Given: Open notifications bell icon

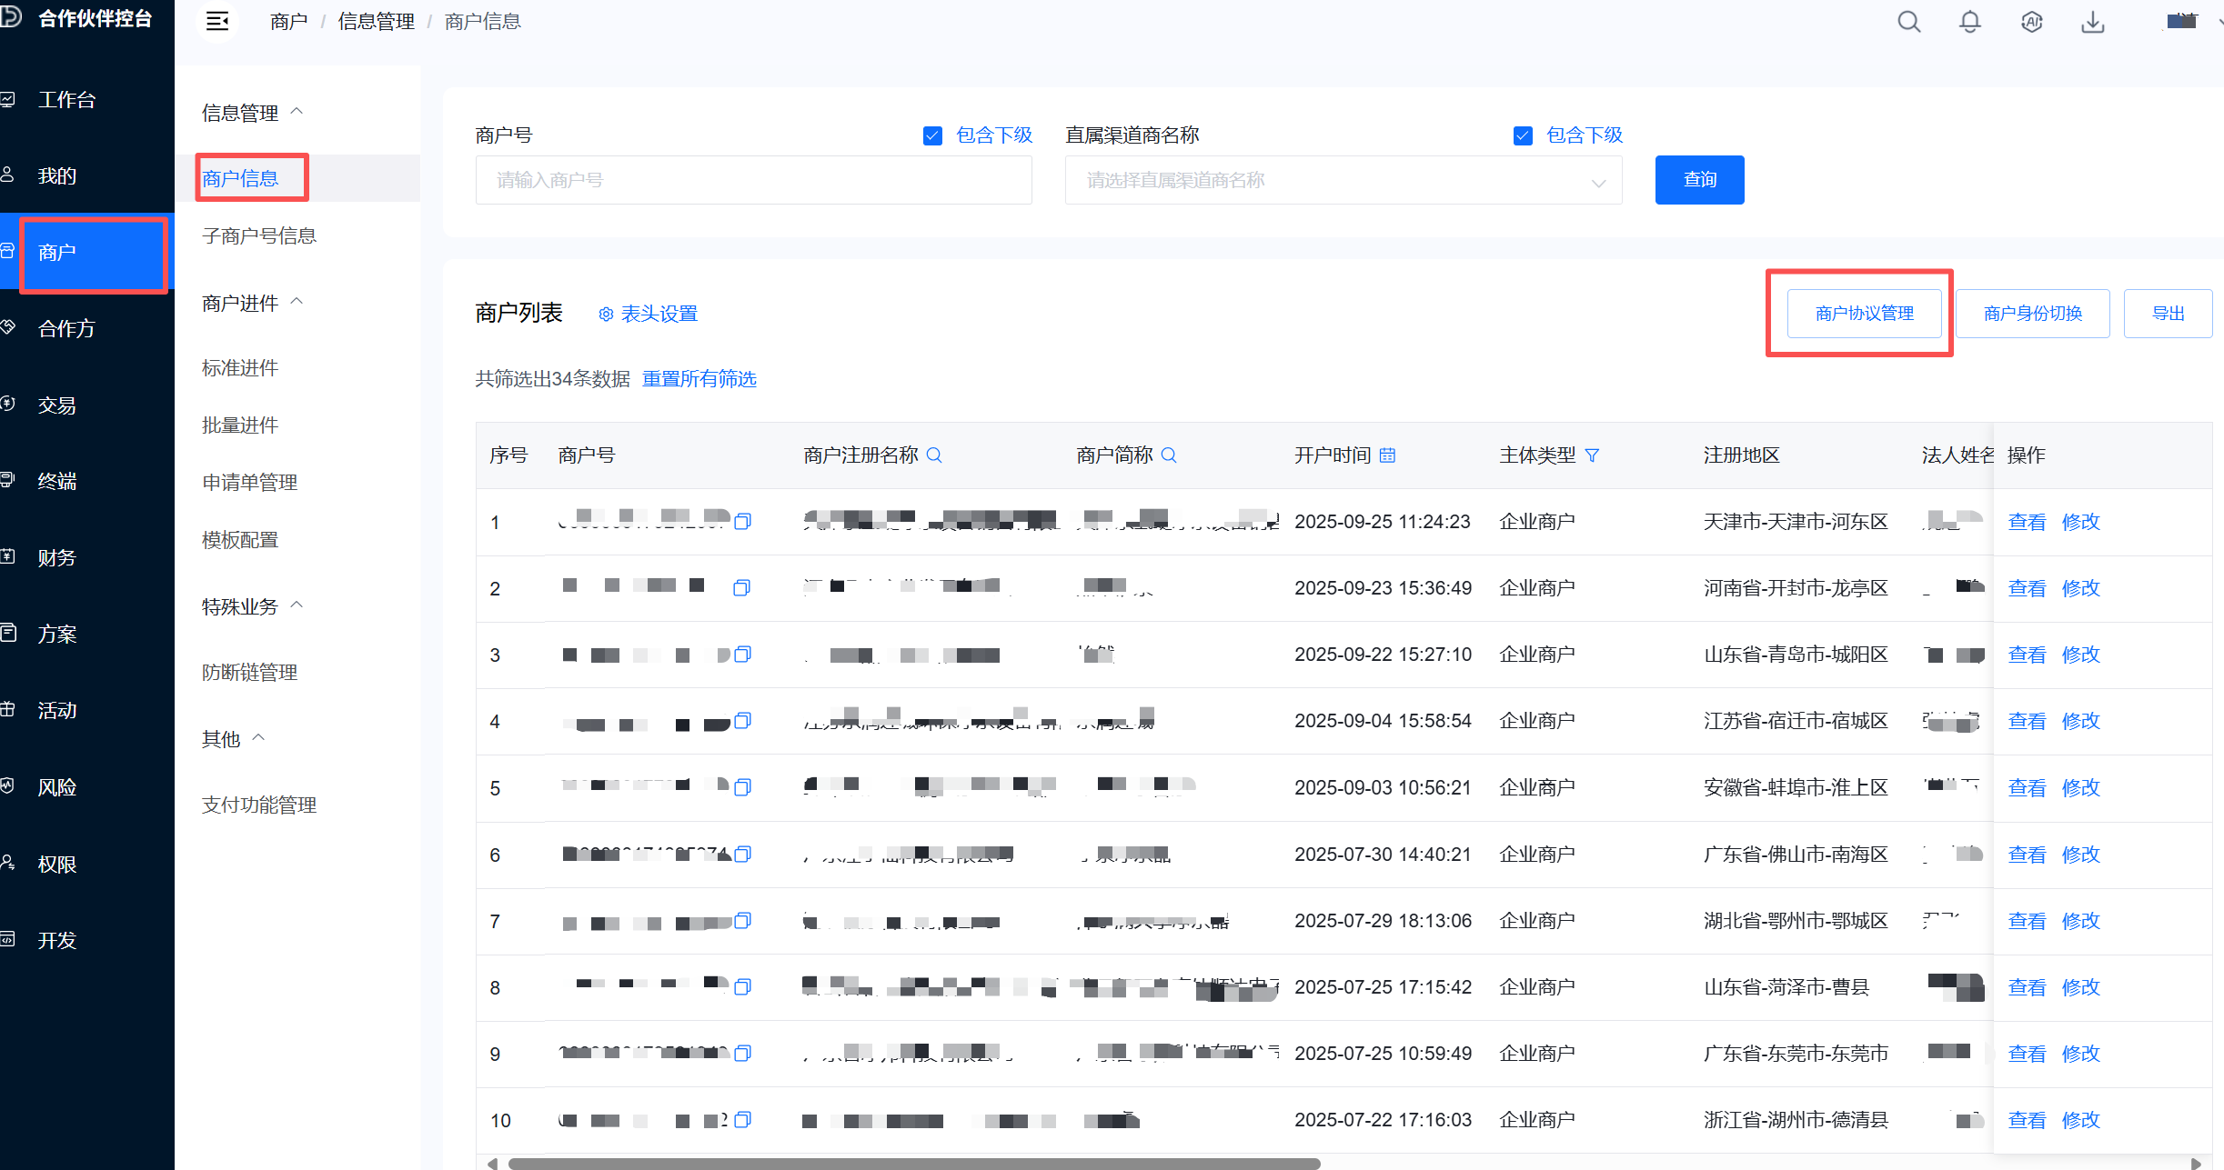Looking at the screenshot, I should click(x=1970, y=21).
